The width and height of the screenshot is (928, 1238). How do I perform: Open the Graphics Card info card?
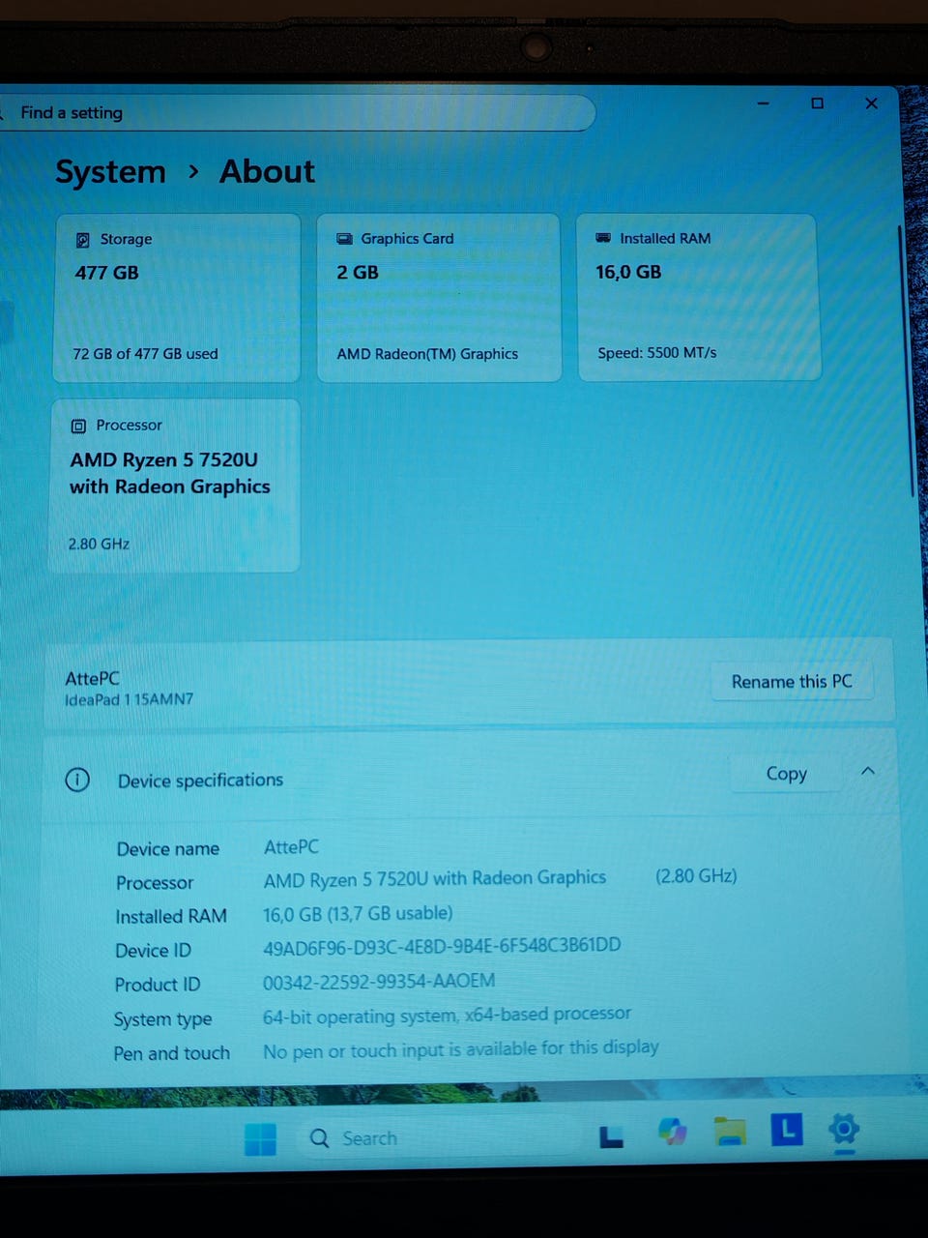tap(439, 297)
